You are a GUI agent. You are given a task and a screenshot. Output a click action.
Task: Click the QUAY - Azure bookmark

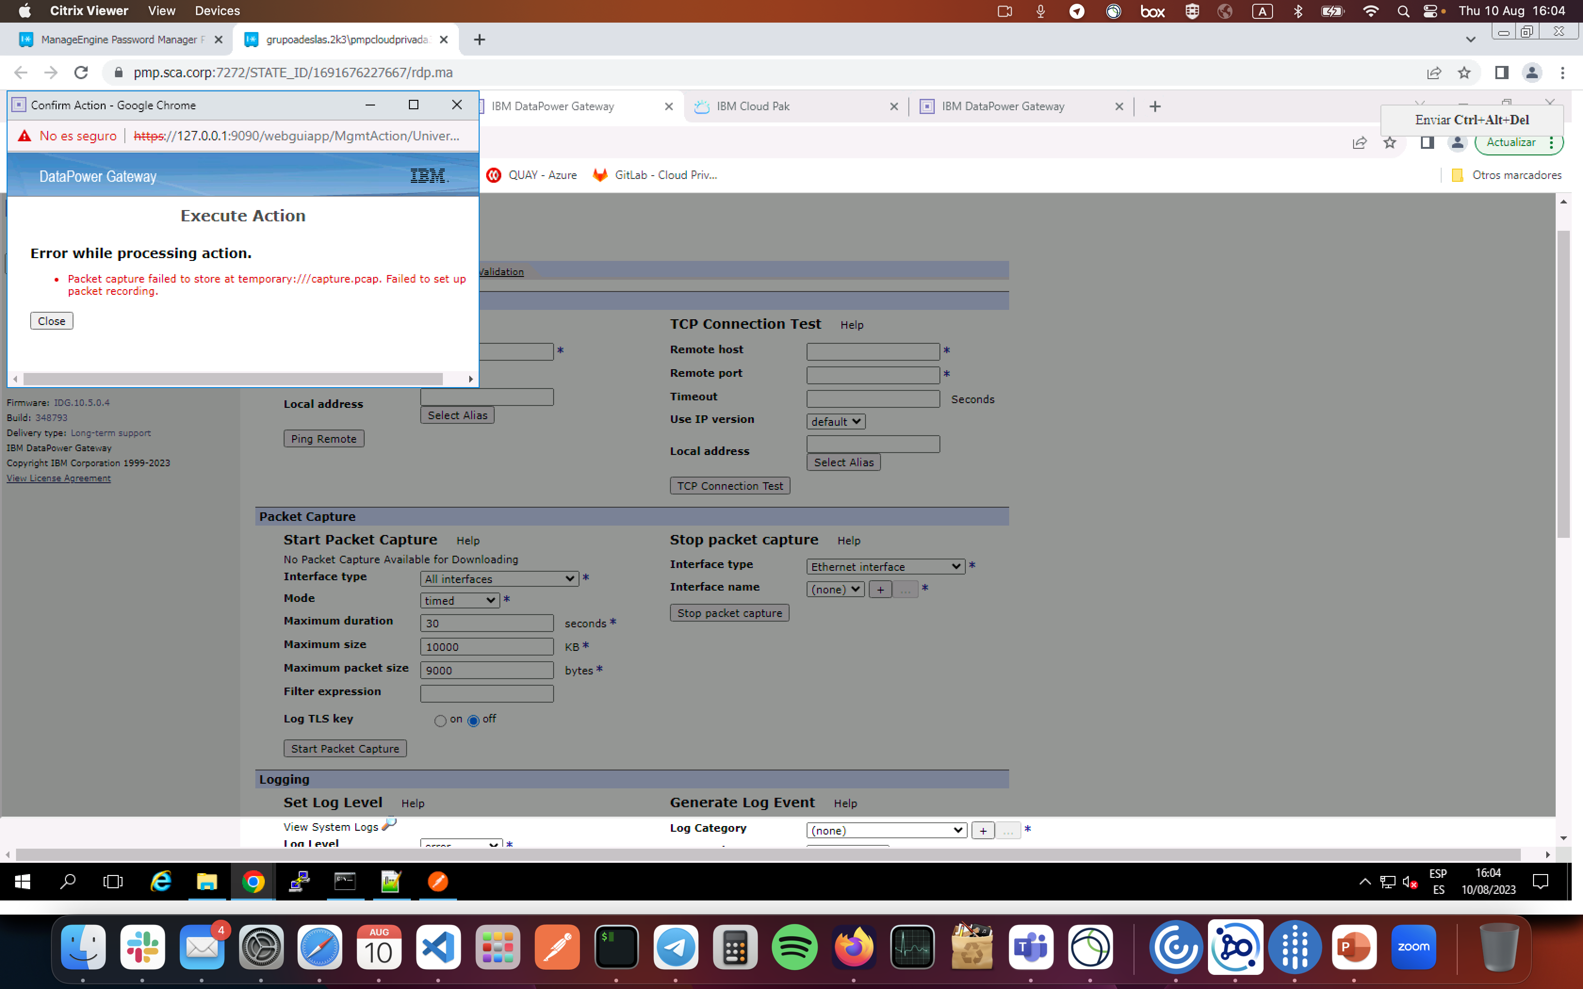pyautogui.click(x=532, y=175)
